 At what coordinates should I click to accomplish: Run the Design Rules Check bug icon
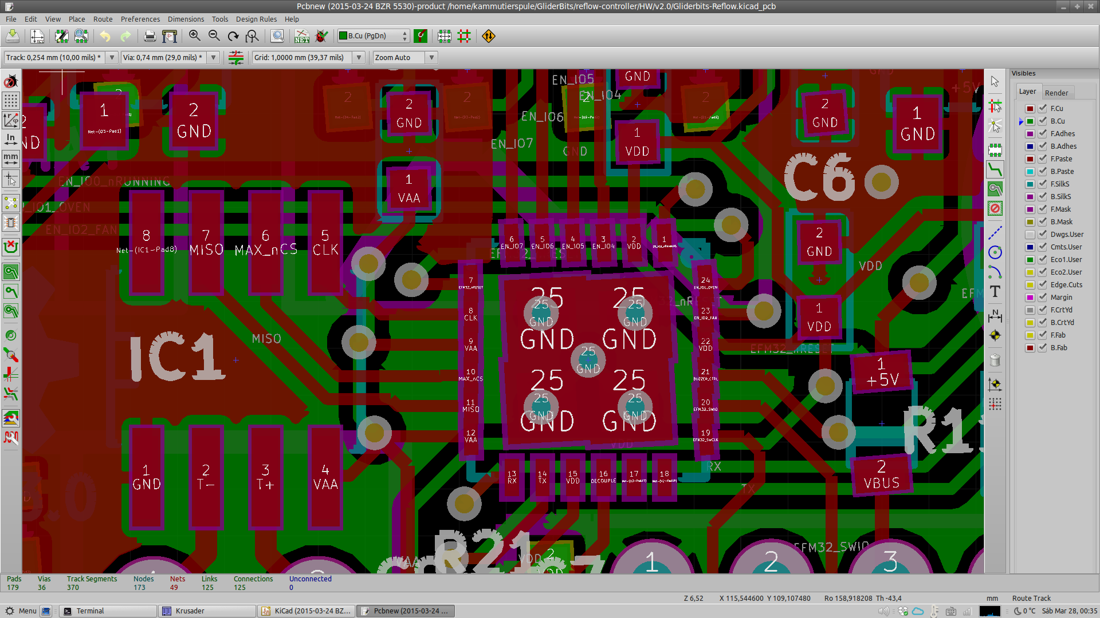pos(321,36)
